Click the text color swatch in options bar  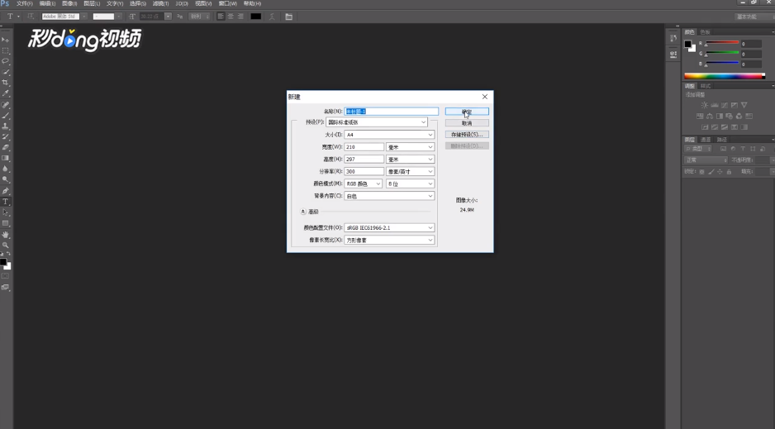(x=255, y=17)
